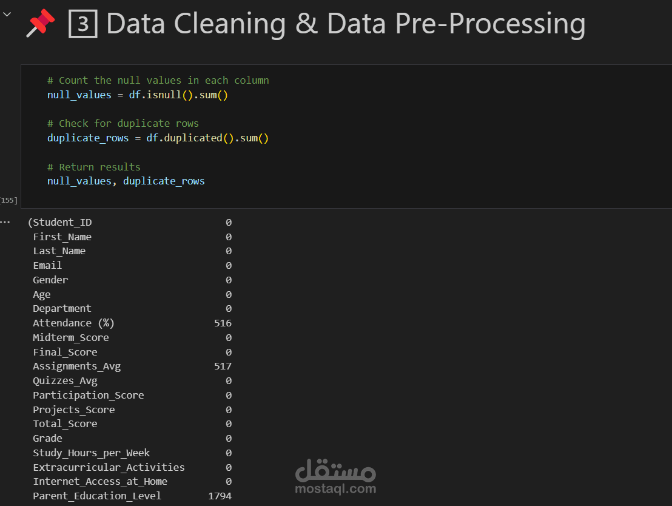The image size is (672, 506).
Task: Click the Data Cleaning & Data Pre-Processing heading
Action: [346, 24]
